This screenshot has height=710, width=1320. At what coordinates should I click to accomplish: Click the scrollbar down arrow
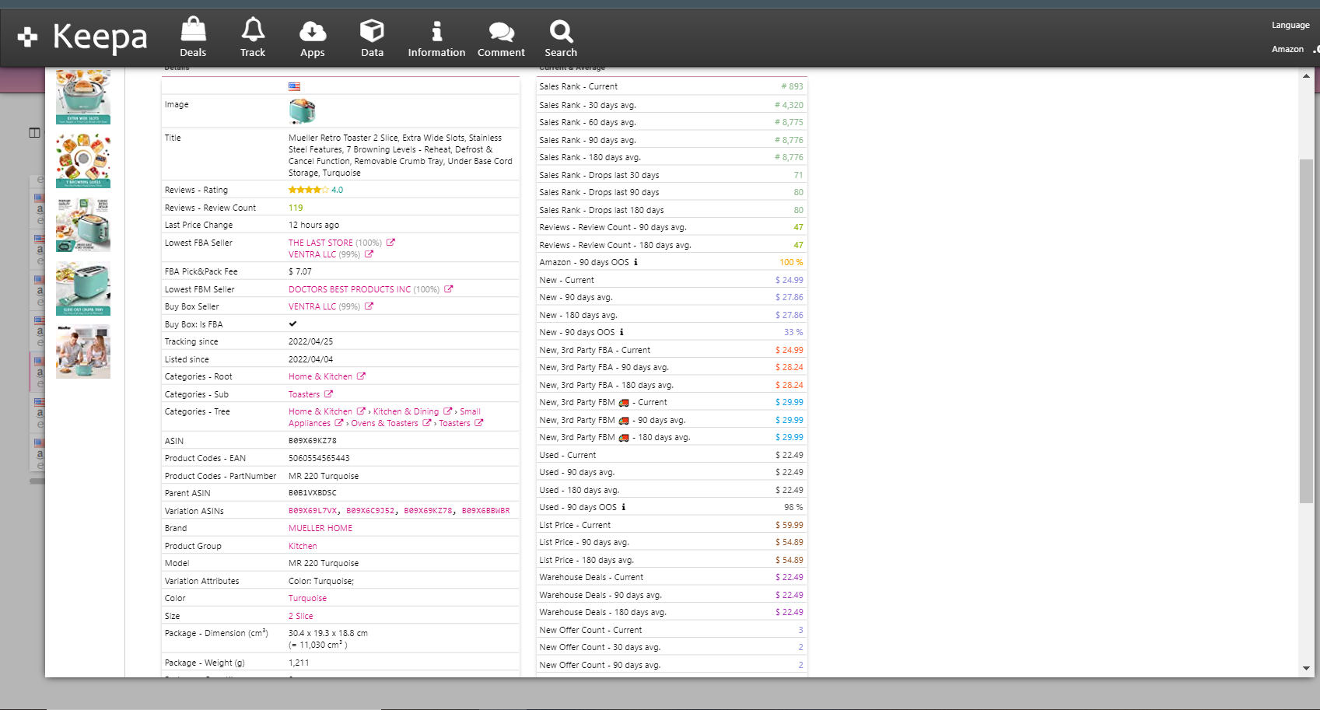(x=1306, y=669)
